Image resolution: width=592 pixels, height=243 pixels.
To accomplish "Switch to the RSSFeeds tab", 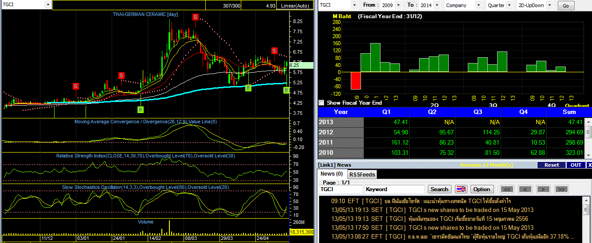I will tap(361, 174).
